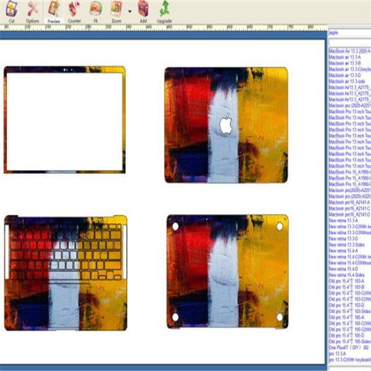This screenshot has width=371, height=371.
Task: Choose 'New retina 15.4-Sides' template
Action: [346, 275]
